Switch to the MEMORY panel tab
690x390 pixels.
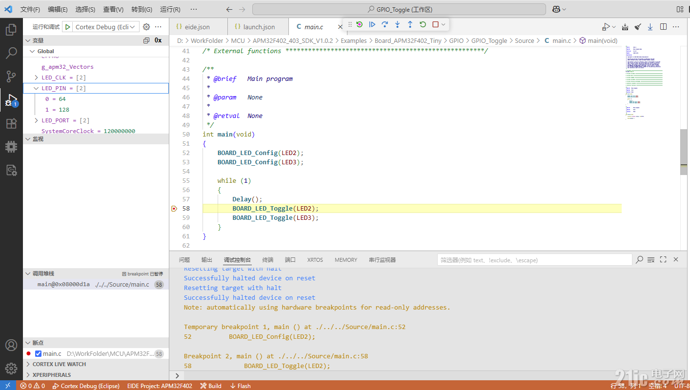(346, 260)
